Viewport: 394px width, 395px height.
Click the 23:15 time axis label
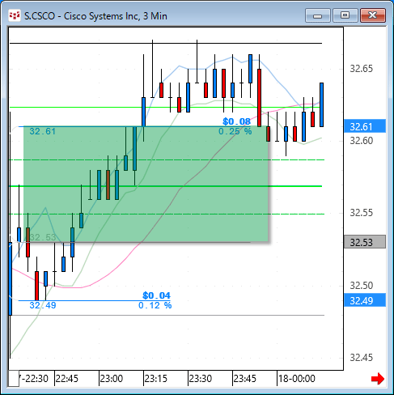156,379
